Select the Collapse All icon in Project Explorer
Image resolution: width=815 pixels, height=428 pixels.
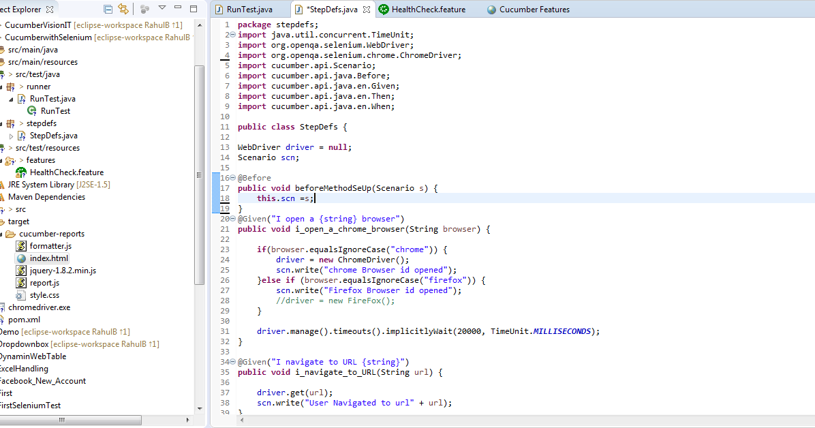pyautogui.click(x=107, y=9)
